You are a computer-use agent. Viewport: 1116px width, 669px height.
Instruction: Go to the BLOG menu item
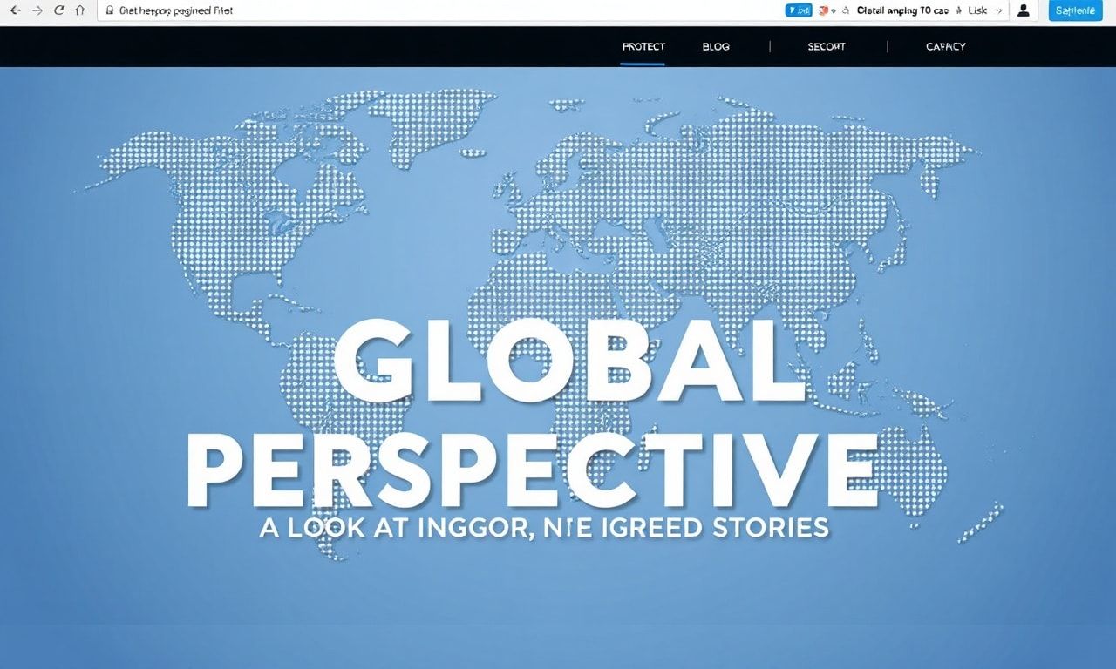coord(716,47)
